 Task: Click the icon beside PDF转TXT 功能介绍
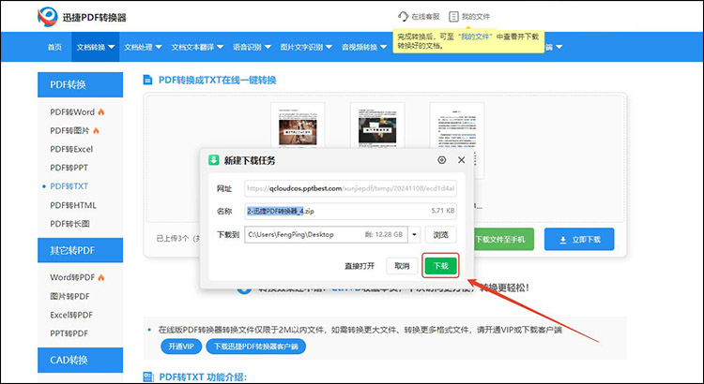coord(147,377)
